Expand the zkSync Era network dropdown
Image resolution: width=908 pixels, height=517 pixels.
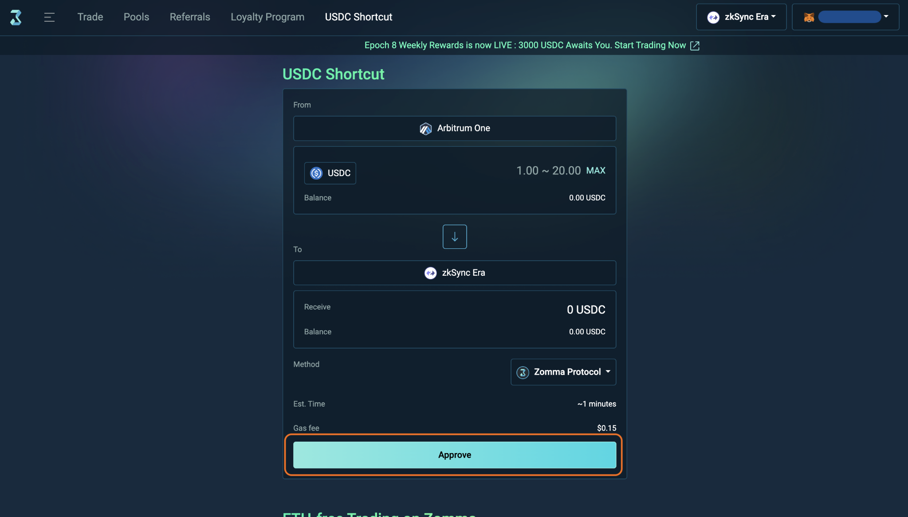(741, 17)
